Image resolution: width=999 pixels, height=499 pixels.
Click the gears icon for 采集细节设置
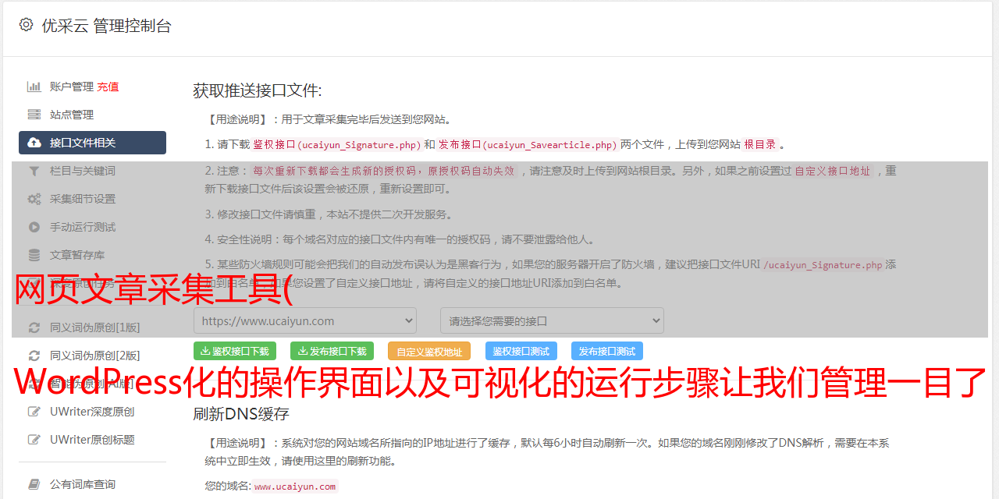[x=34, y=199]
